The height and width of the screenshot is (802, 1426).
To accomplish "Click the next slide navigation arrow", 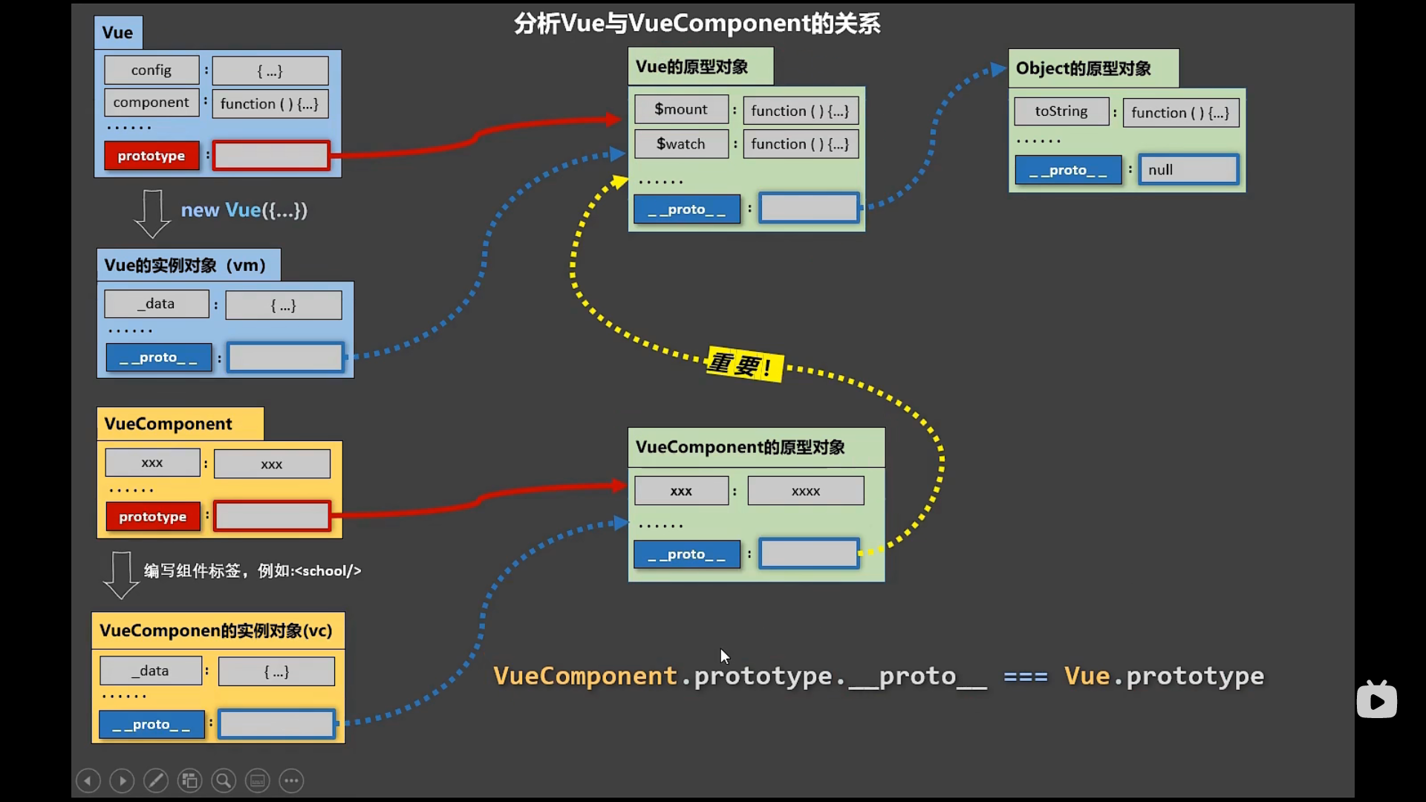I will coord(122,780).
